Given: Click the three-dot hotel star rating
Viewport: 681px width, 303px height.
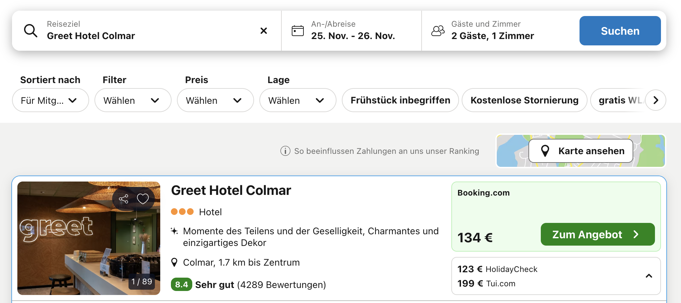Looking at the screenshot, I should [182, 212].
